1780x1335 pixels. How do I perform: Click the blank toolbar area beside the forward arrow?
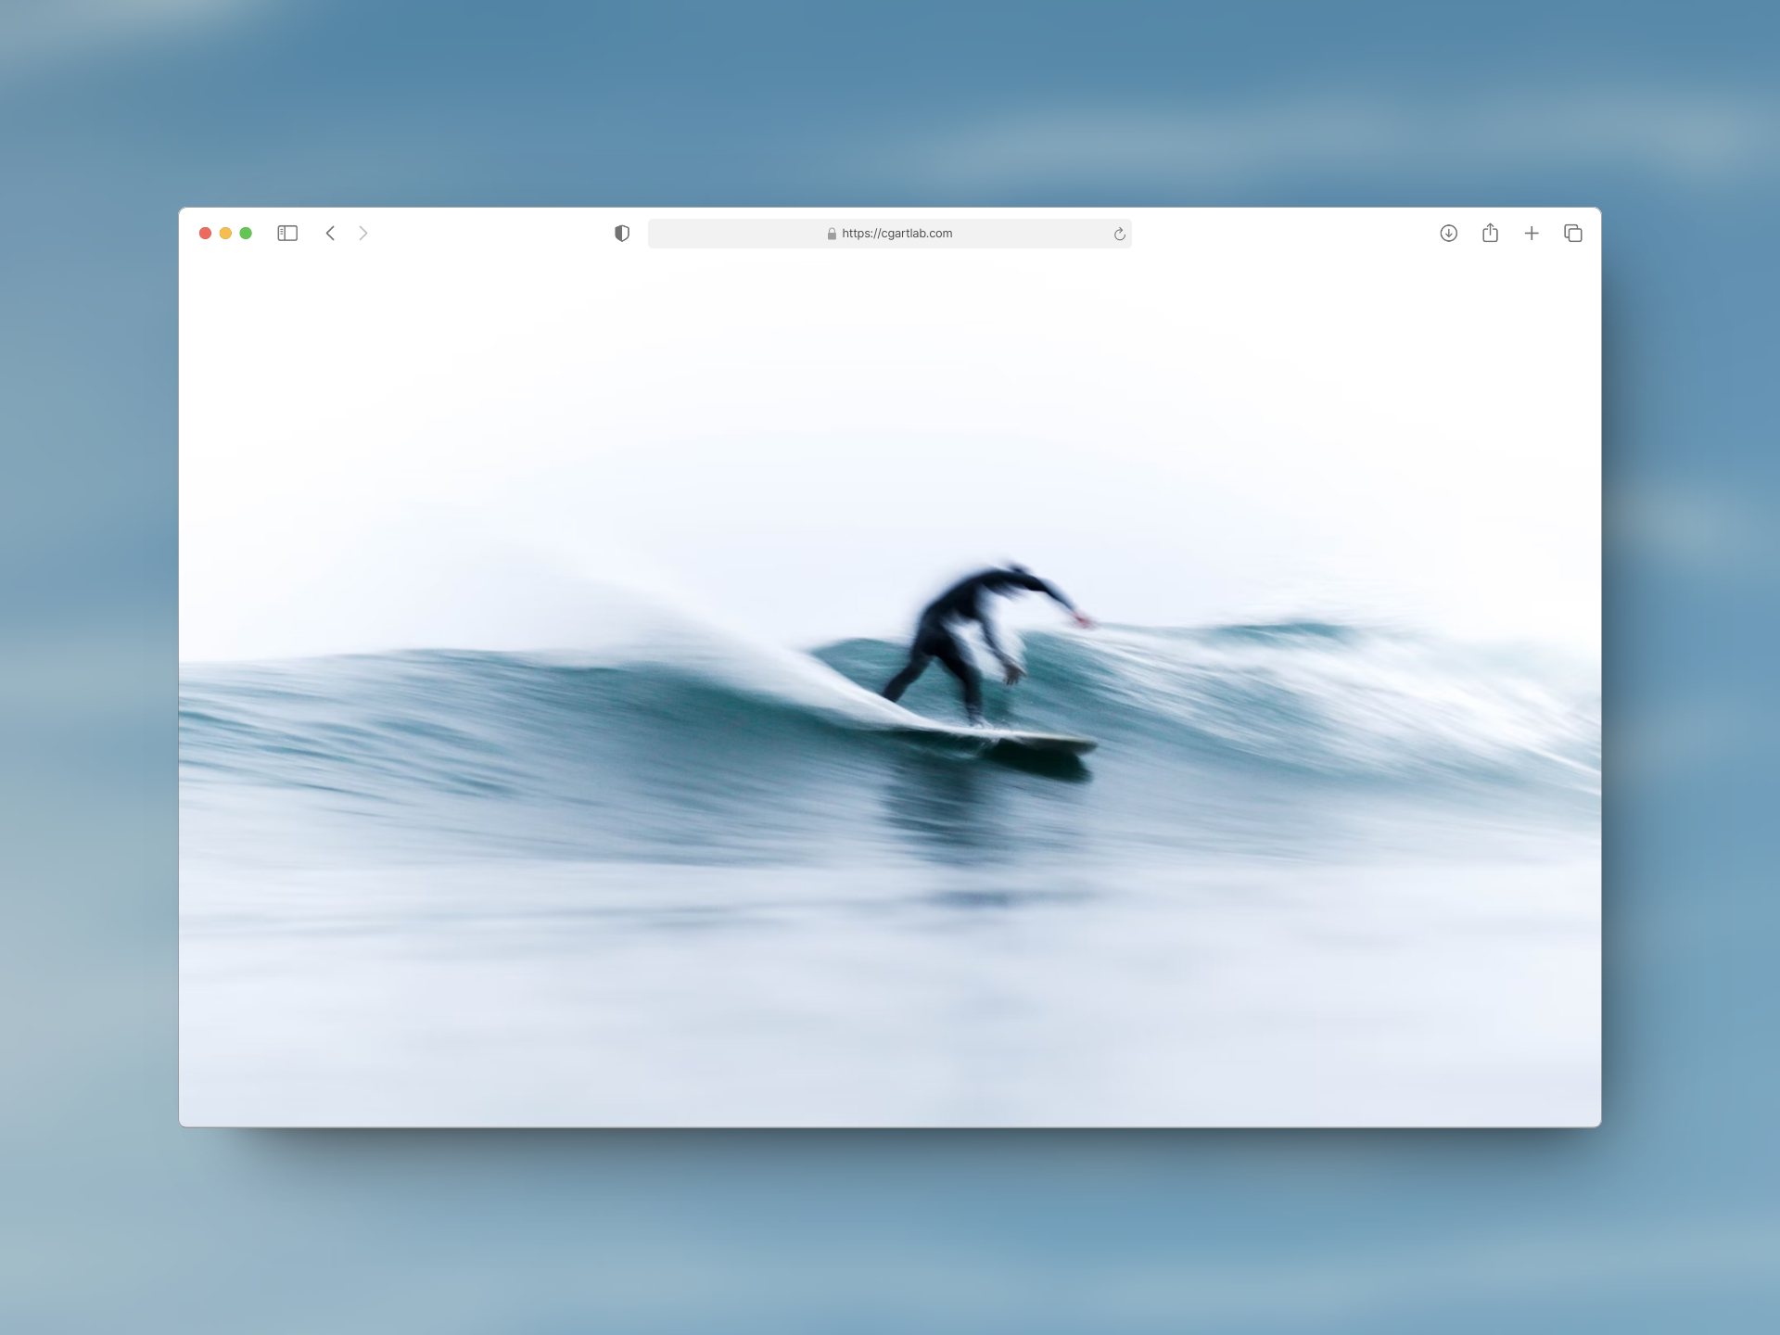(482, 234)
